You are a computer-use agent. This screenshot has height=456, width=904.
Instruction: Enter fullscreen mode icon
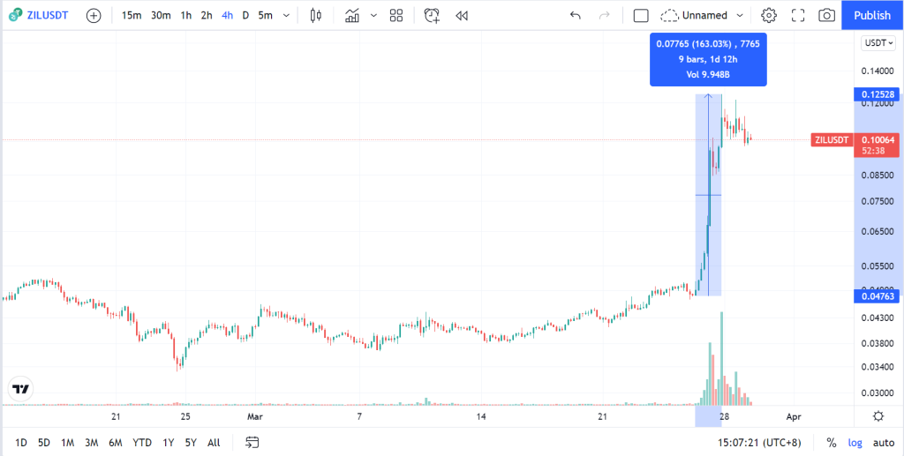coord(798,16)
